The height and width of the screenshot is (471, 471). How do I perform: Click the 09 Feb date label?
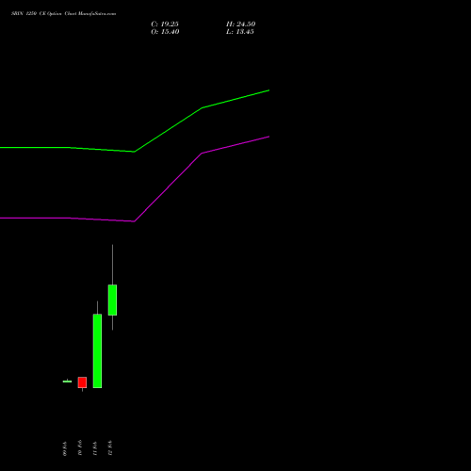pyautogui.click(x=65, y=448)
